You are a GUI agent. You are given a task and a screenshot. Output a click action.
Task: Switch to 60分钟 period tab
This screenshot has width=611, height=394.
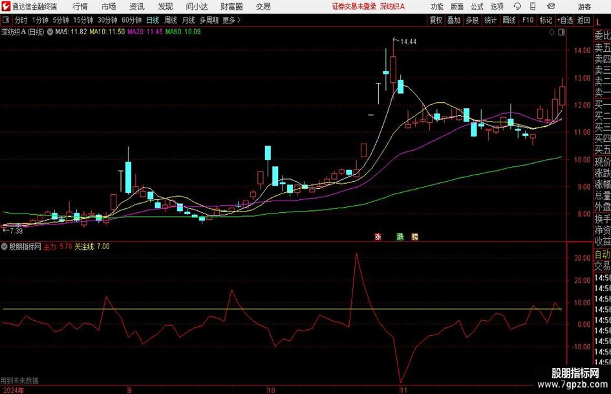(x=132, y=20)
